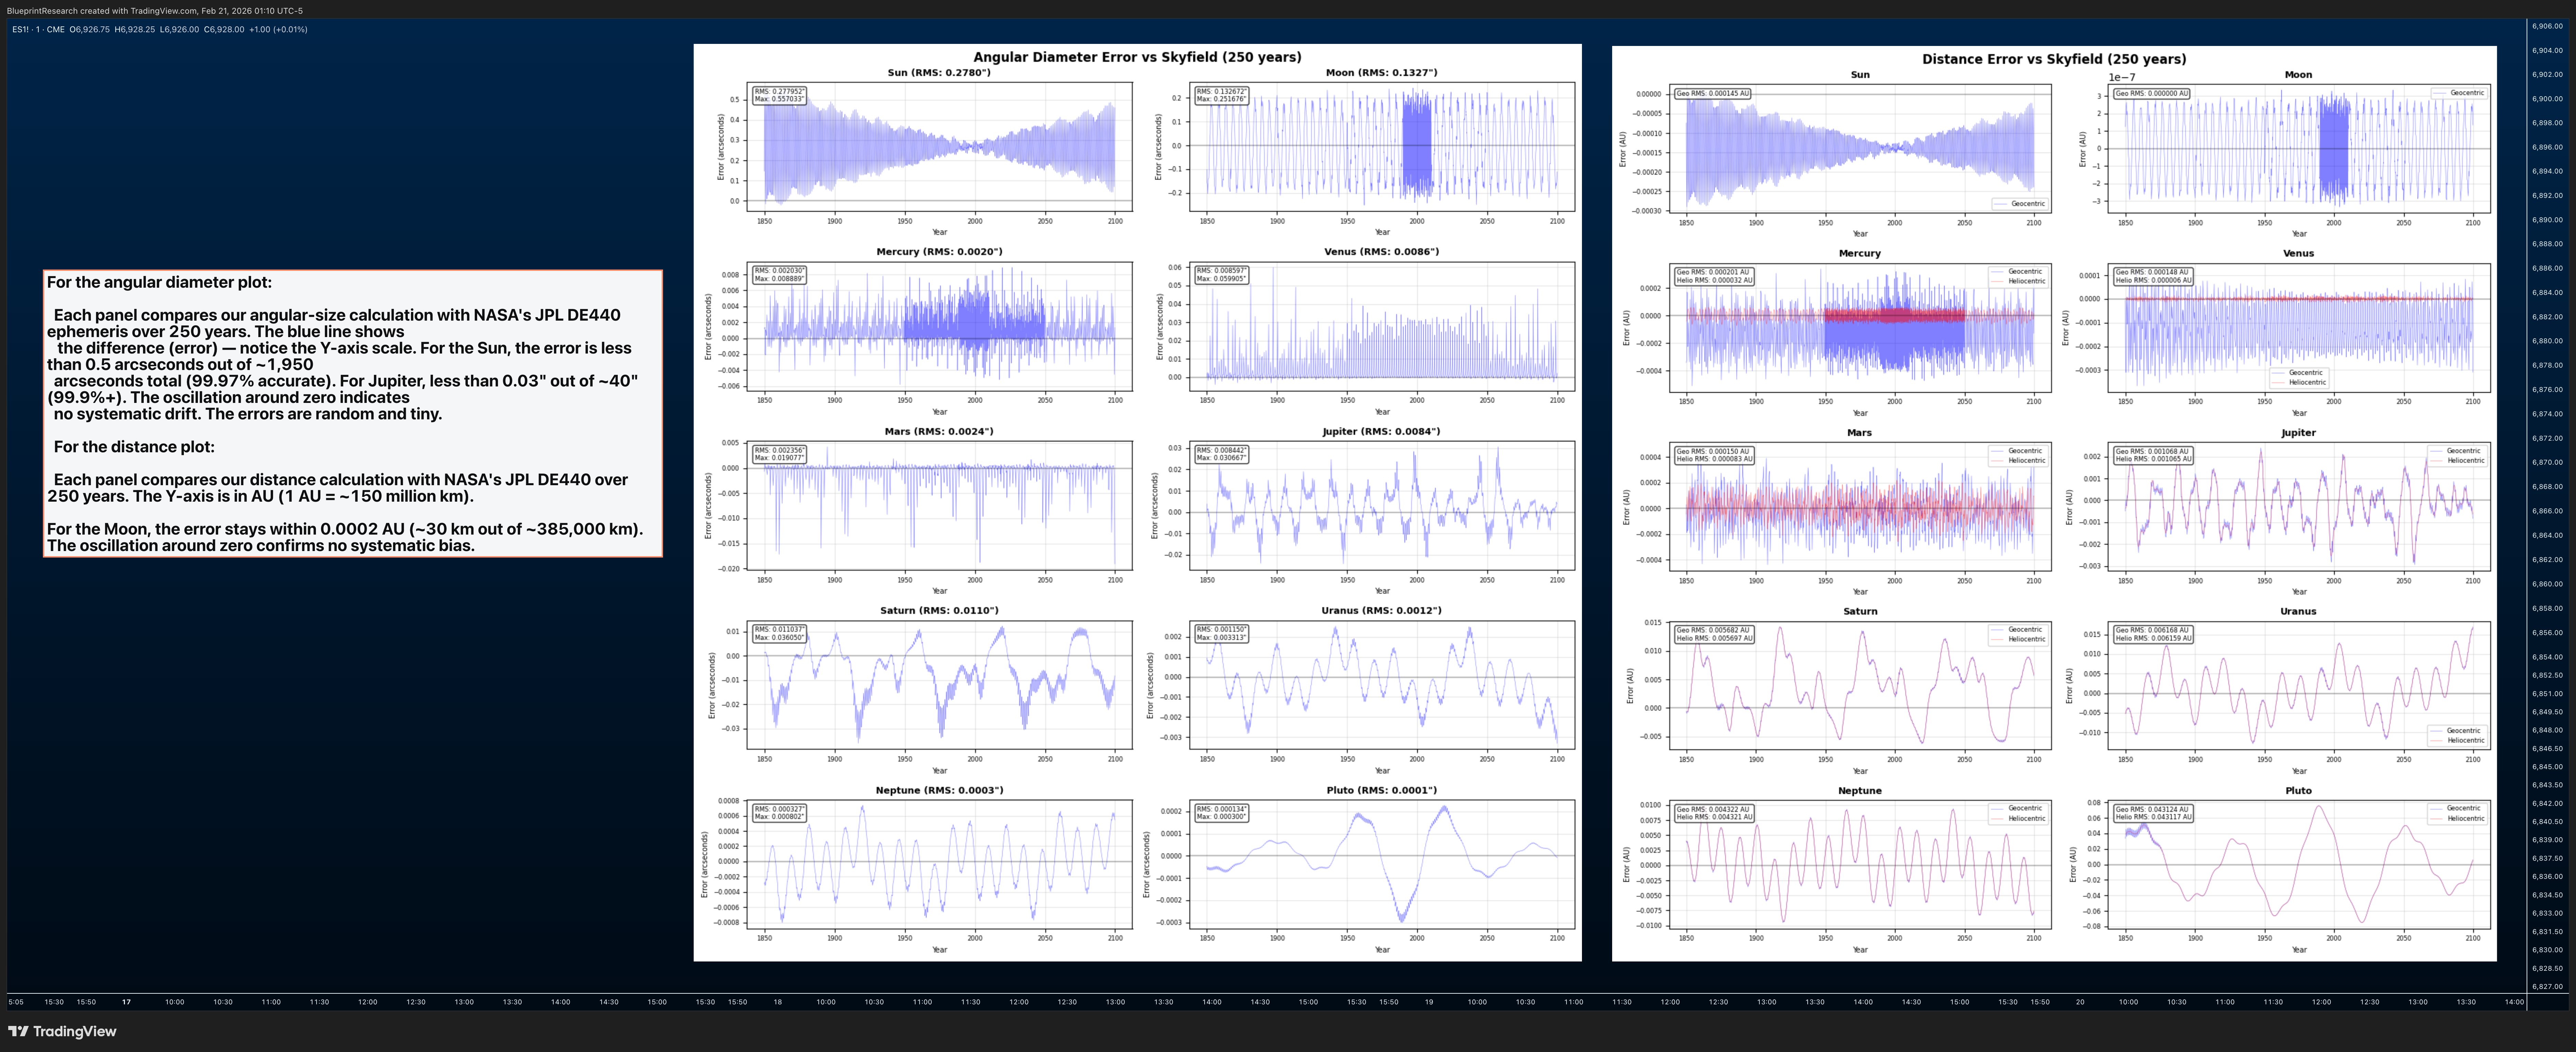
Task: Click the 6,860.00 price axis label
Action: (x=2547, y=584)
